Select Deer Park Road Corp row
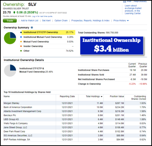This screenshot has width=152, height=146. coord(75,131)
